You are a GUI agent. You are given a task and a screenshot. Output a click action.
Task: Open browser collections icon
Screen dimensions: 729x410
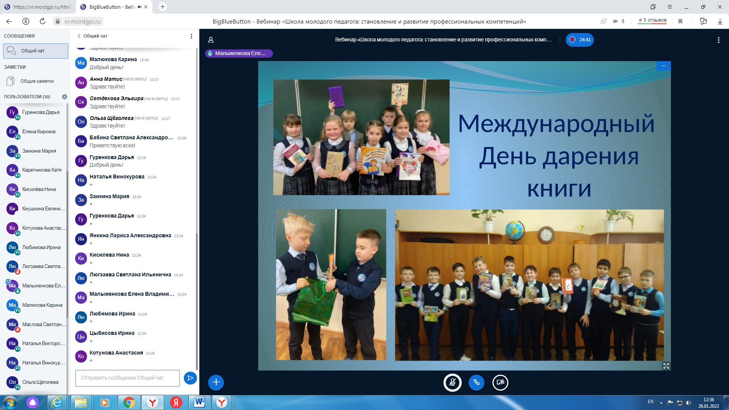[703, 22]
